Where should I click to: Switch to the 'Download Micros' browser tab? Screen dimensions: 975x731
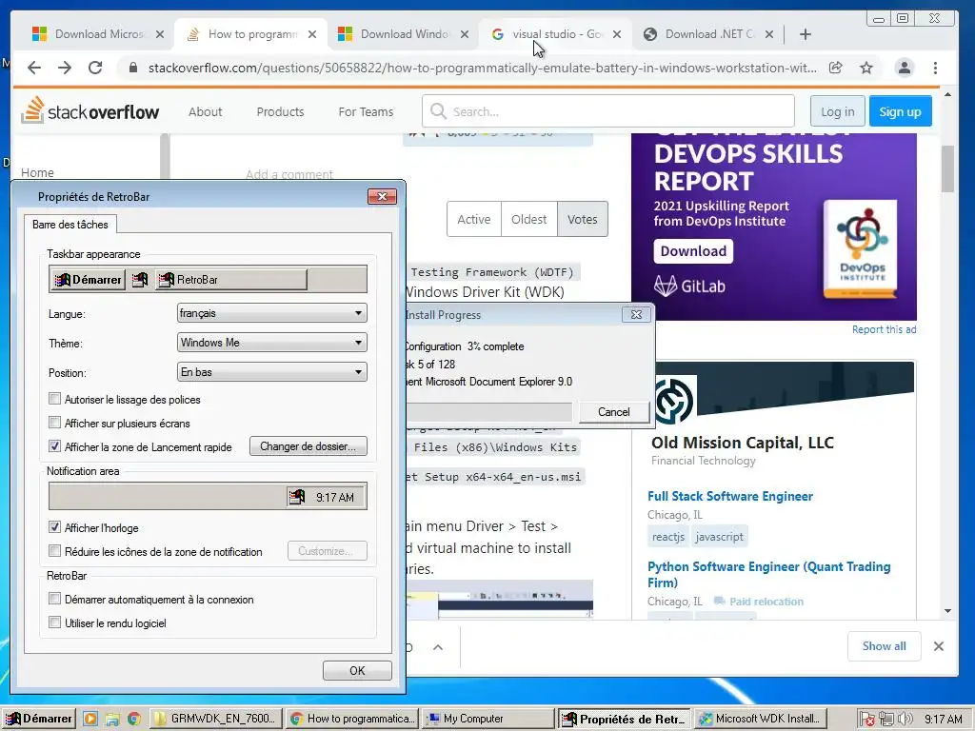click(x=99, y=34)
